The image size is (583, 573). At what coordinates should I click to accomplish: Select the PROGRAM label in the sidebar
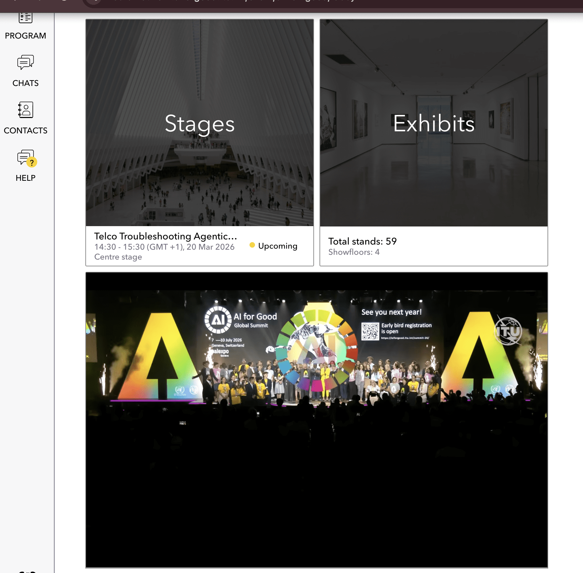[x=25, y=36]
